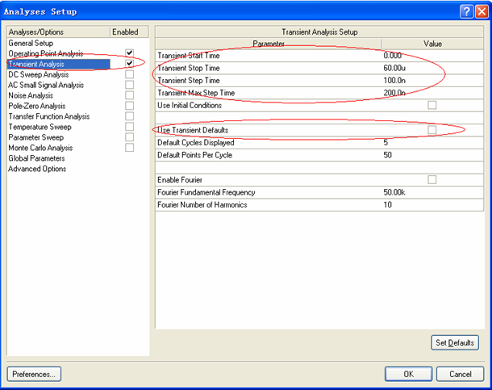Cancel the Analyses Setup dialog

coord(461,374)
